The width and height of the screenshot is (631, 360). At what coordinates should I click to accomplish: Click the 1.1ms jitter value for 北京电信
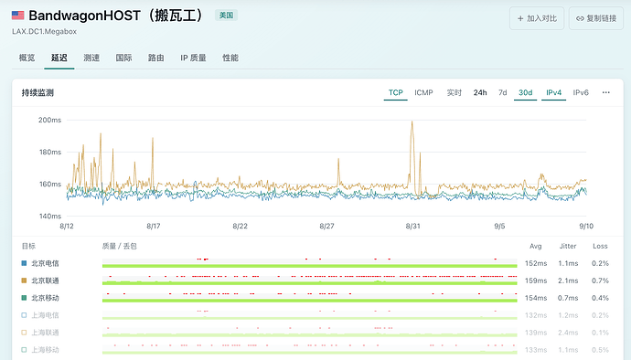click(568, 263)
